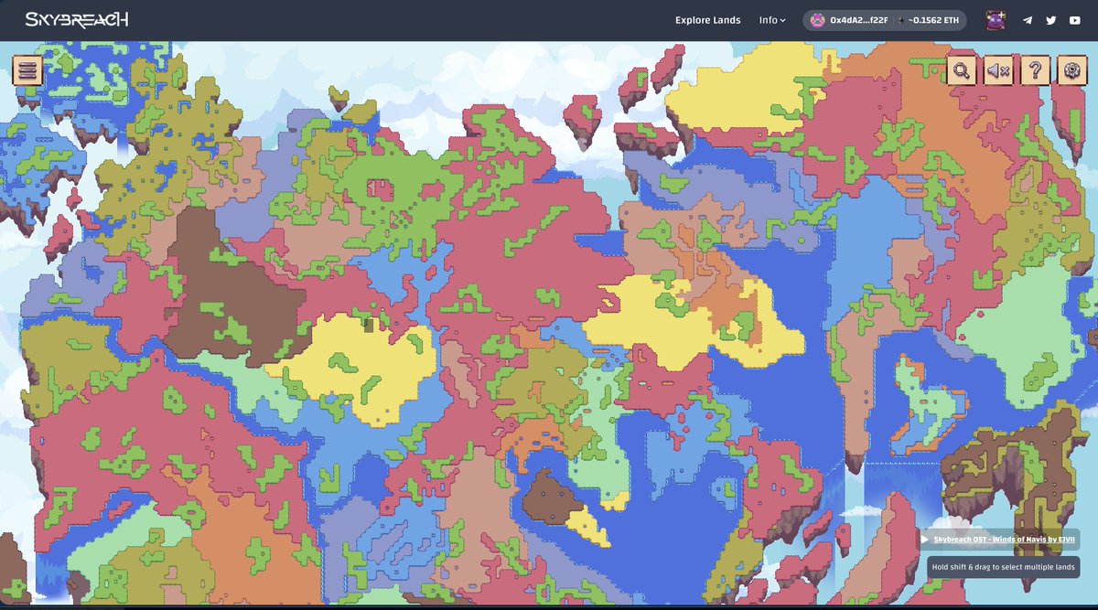Image resolution: width=1098 pixels, height=610 pixels.
Task: Open the Telegram link icon
Action: coord(1028,20)
